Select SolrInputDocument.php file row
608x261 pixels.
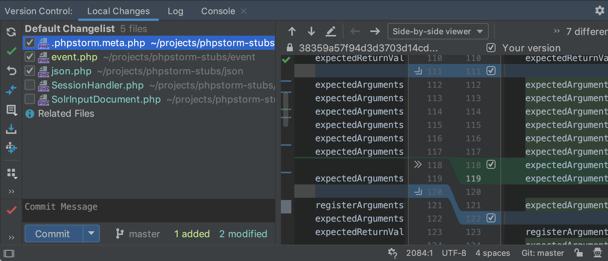tap(149, 99)
